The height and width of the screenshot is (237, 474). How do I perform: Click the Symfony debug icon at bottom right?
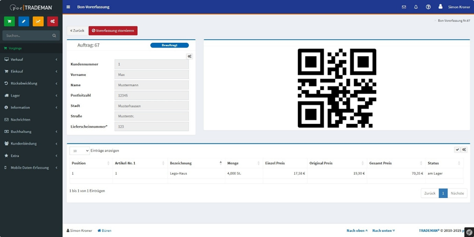[x=469, y=232]
